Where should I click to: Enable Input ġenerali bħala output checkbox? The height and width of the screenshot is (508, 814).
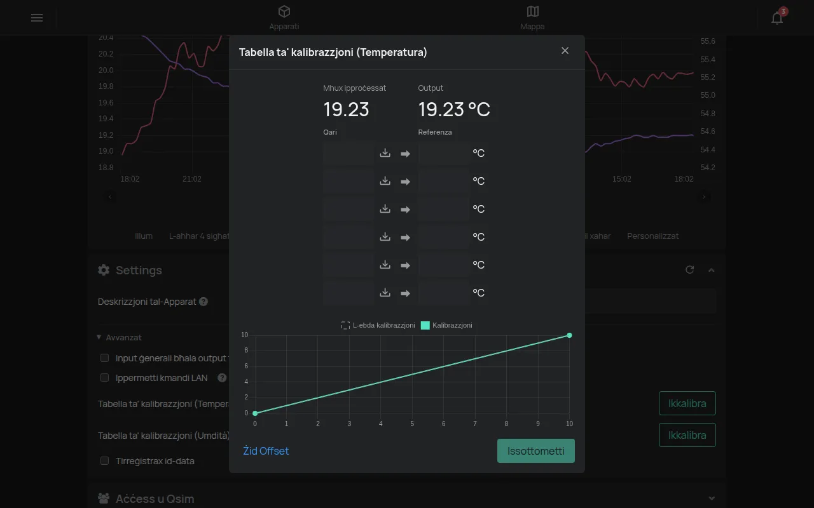[105, 358]
